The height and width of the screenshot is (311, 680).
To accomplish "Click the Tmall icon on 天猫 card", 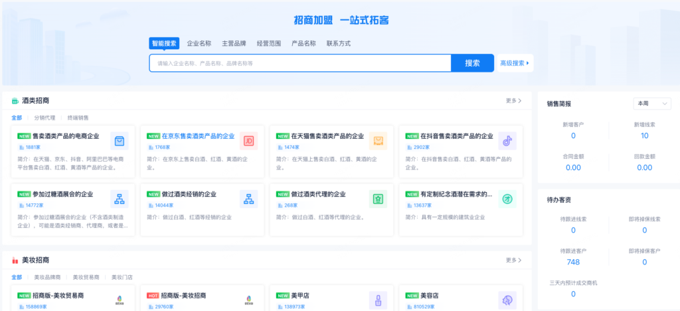I will click(x=378, y=141).
